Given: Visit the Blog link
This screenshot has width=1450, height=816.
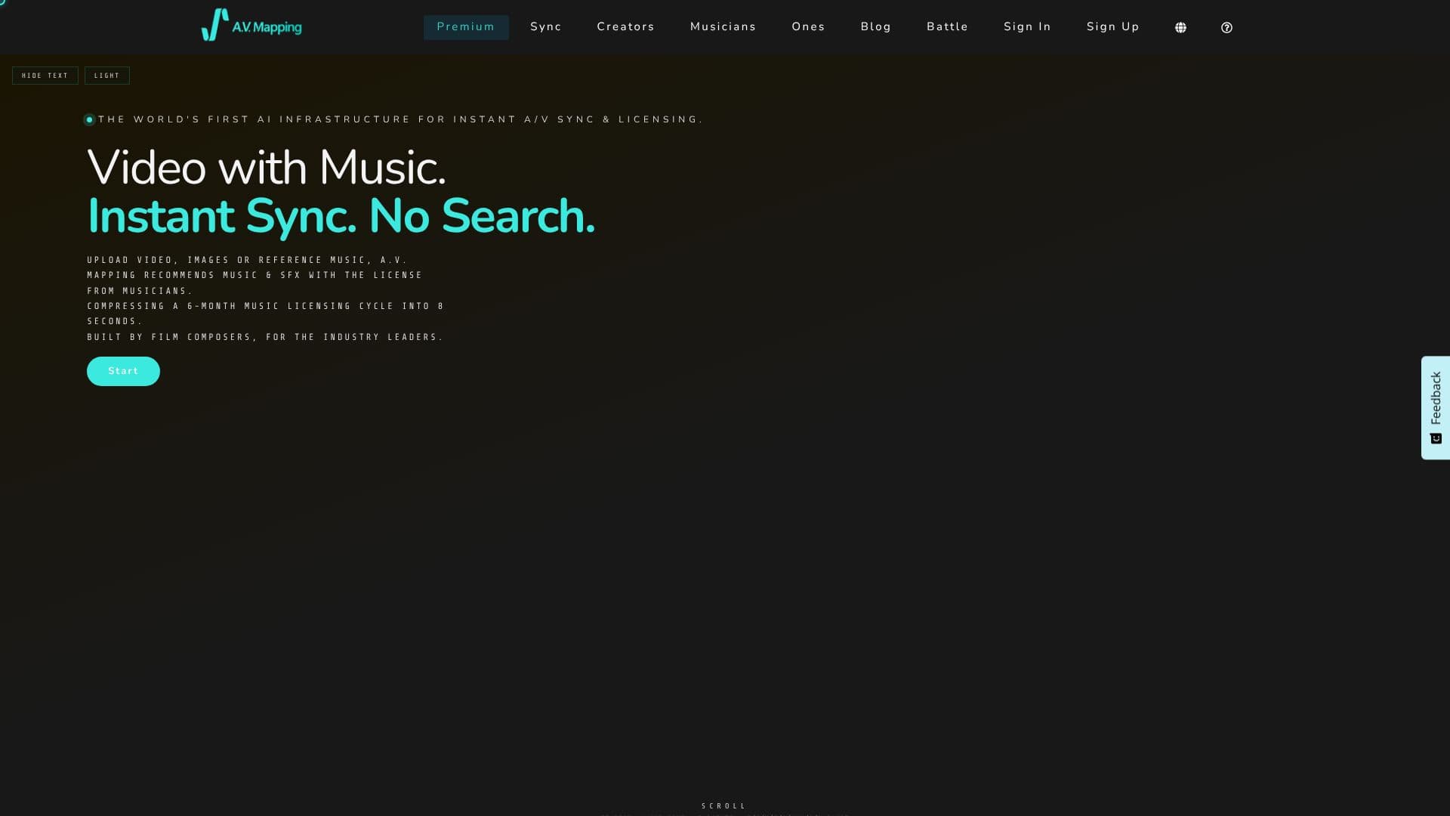Looking at the screenshot, I should (x=876, y=27).
